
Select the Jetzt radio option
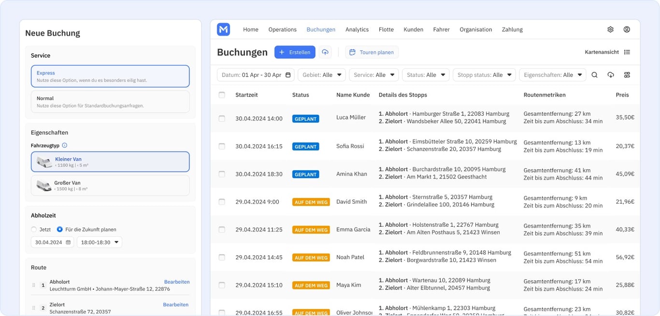pyautogui.click(x=34, y=230)
